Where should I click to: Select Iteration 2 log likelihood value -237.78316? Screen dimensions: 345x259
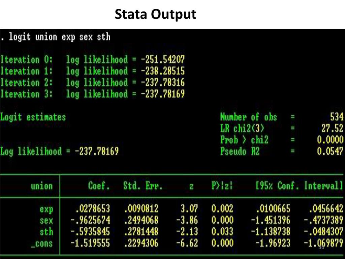(163, 83)
